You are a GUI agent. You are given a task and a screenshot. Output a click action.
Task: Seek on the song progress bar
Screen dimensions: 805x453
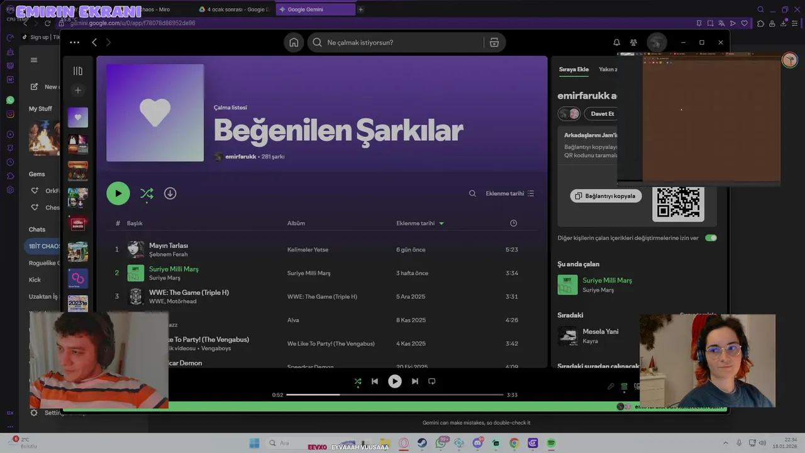(395, 394)
